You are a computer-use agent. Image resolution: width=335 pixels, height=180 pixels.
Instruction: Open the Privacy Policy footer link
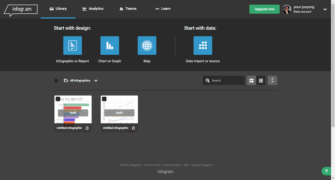(172, 165)
